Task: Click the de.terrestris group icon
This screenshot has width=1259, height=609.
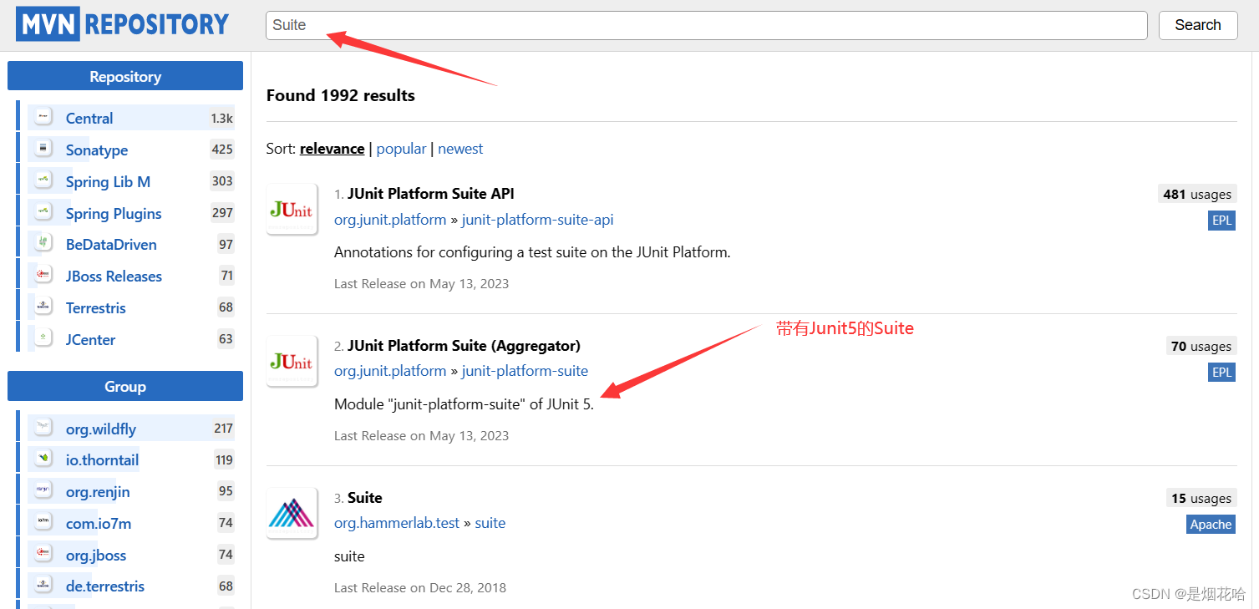Action: [43, 586]
